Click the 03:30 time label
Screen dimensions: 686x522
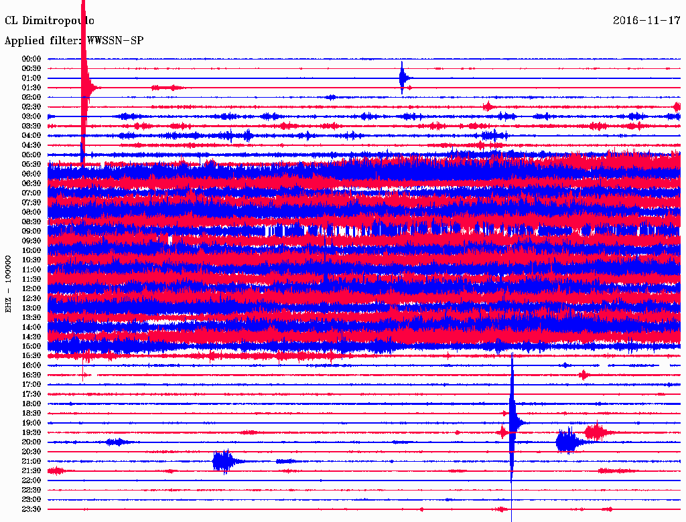coord(31,126)
